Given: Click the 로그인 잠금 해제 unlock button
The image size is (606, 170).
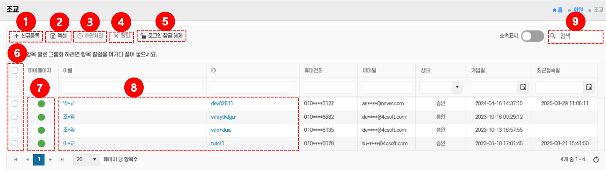Looking at the screenshot, I should 162,36.
